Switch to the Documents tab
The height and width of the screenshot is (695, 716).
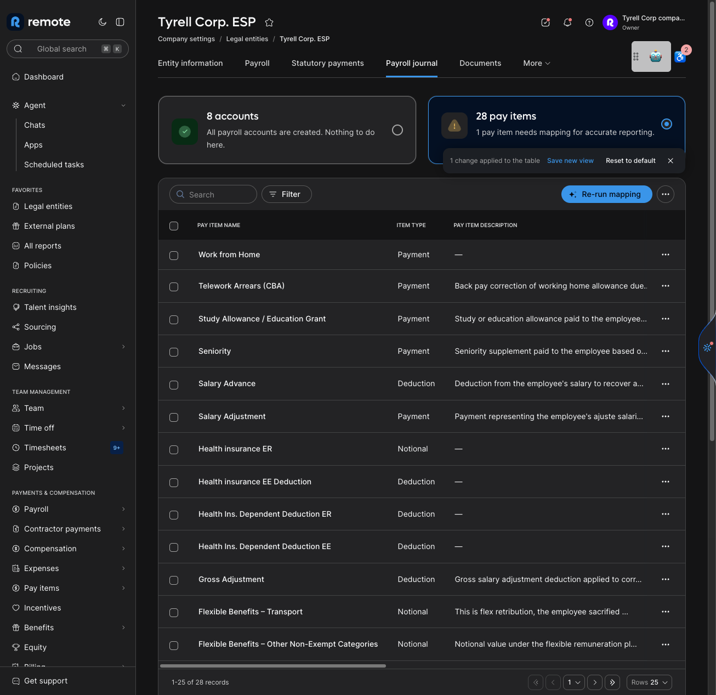click(x=480, y=63)
